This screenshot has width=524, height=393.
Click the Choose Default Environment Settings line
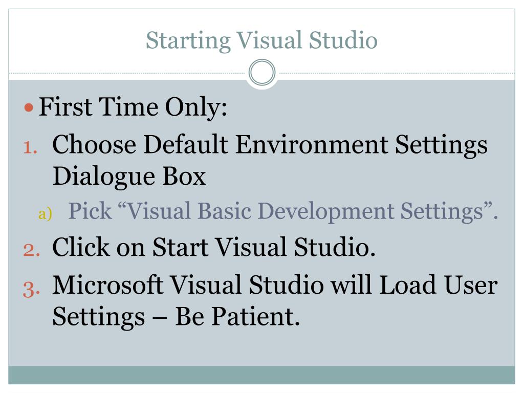coord(270,145)
